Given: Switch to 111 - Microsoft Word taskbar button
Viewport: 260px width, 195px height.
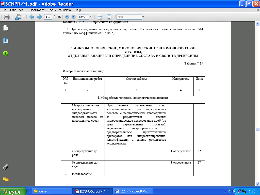Looking at the screenshot, I should (133, 191).
